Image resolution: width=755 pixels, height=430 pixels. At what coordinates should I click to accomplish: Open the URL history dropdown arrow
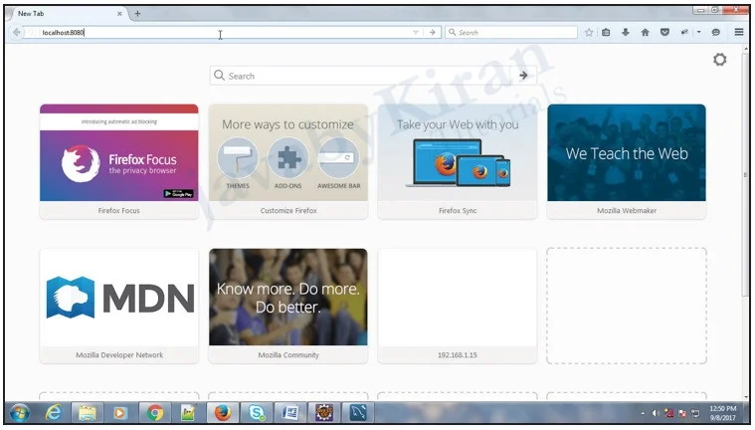(416, 32)
